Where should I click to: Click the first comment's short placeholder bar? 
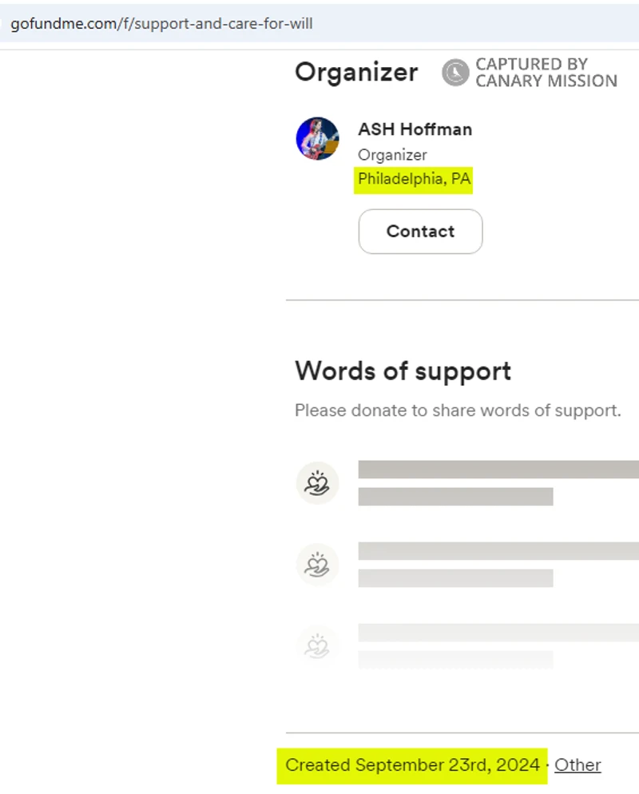(455, 497)
